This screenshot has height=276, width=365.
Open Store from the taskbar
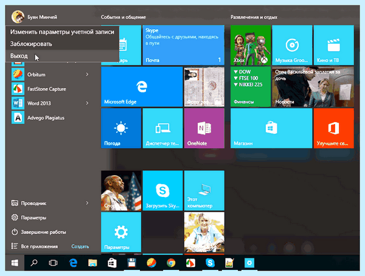click(112, 263)
